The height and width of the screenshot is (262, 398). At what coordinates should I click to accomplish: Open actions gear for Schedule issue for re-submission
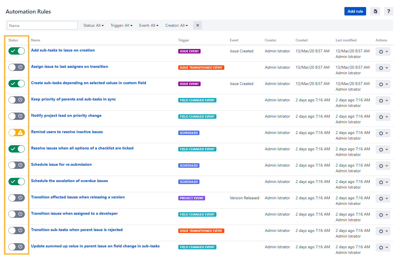tap(383, 166)
